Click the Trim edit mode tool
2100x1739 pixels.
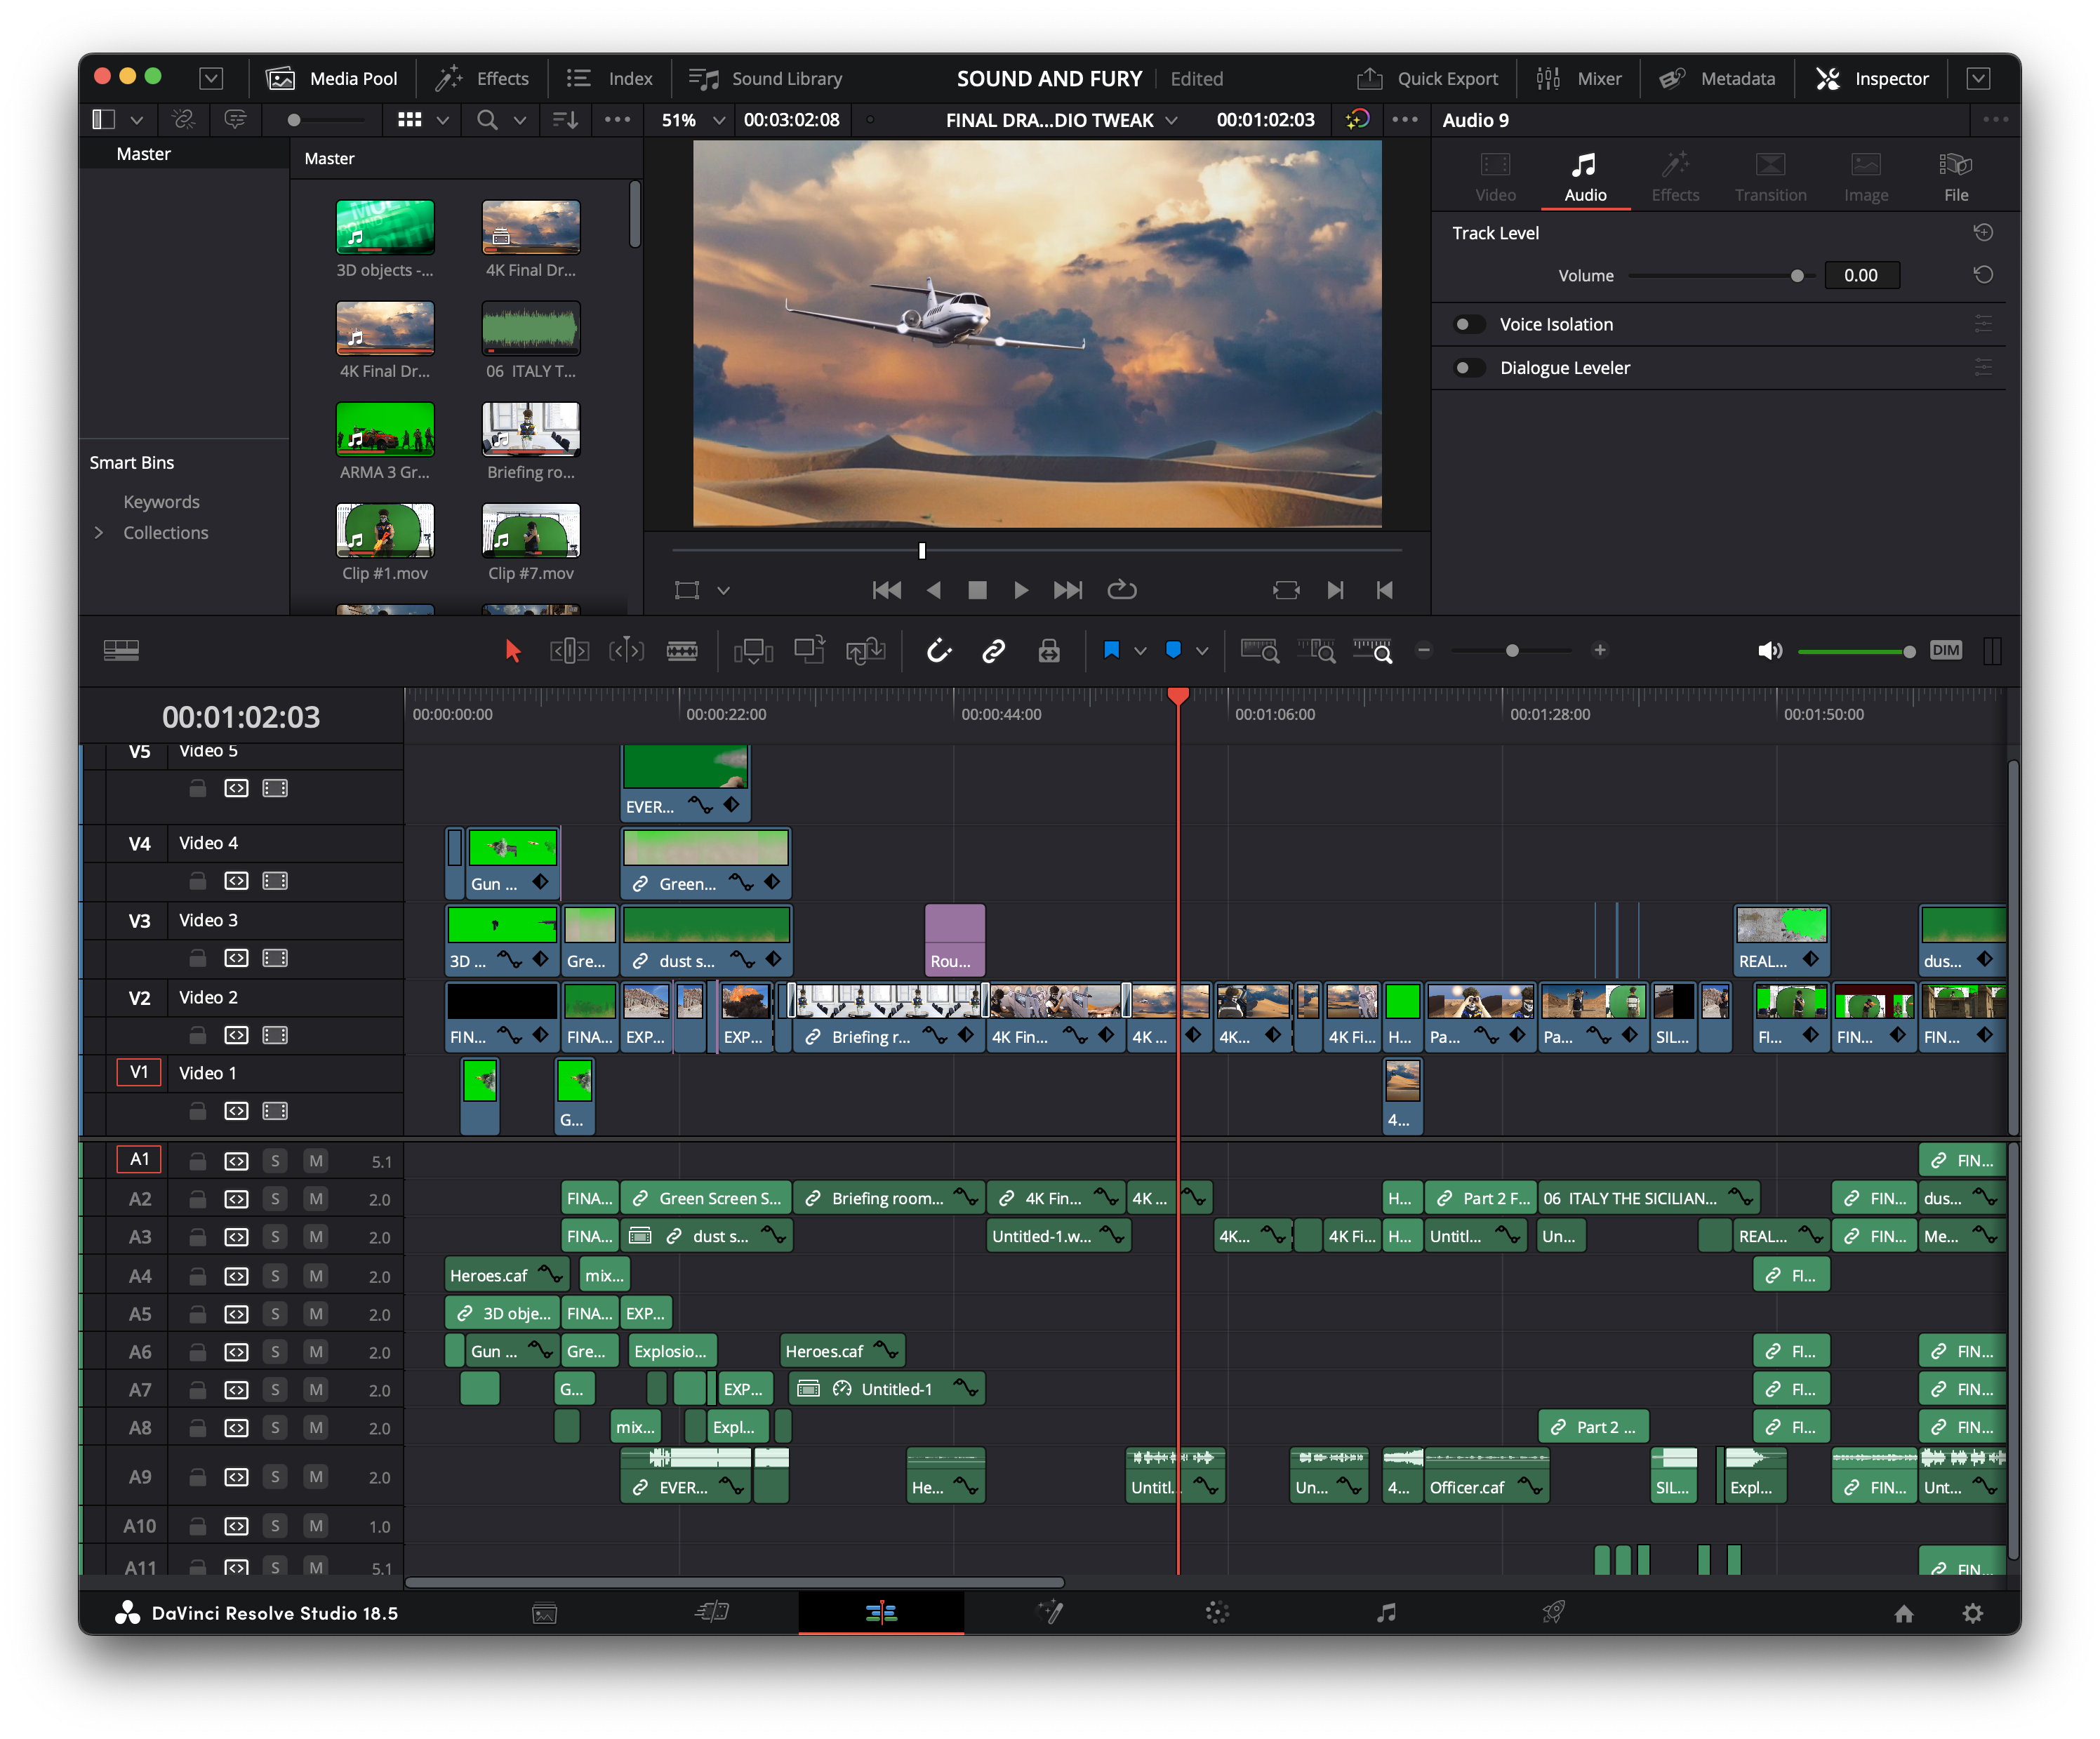[x=569, y=651]
